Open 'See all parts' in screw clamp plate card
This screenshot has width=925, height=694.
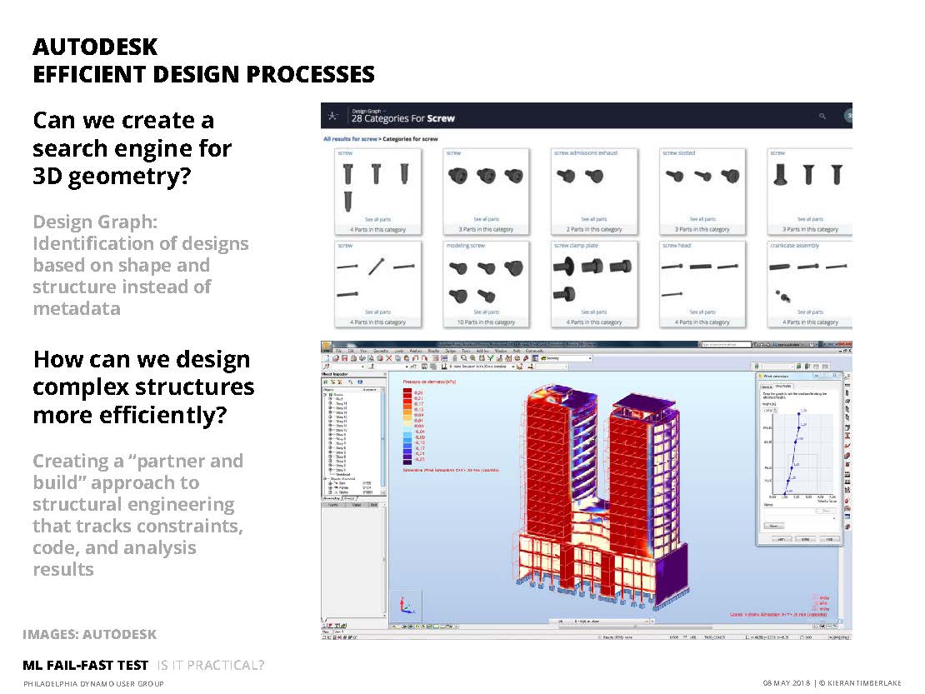coord(594,312)
